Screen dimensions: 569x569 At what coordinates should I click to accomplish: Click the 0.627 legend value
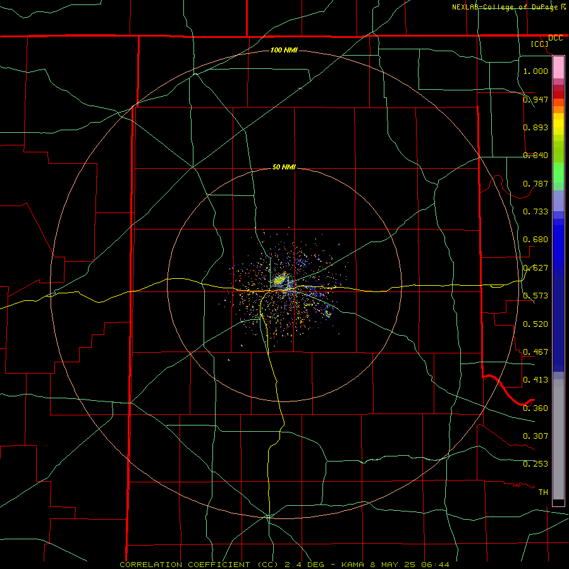coord(535,267)
